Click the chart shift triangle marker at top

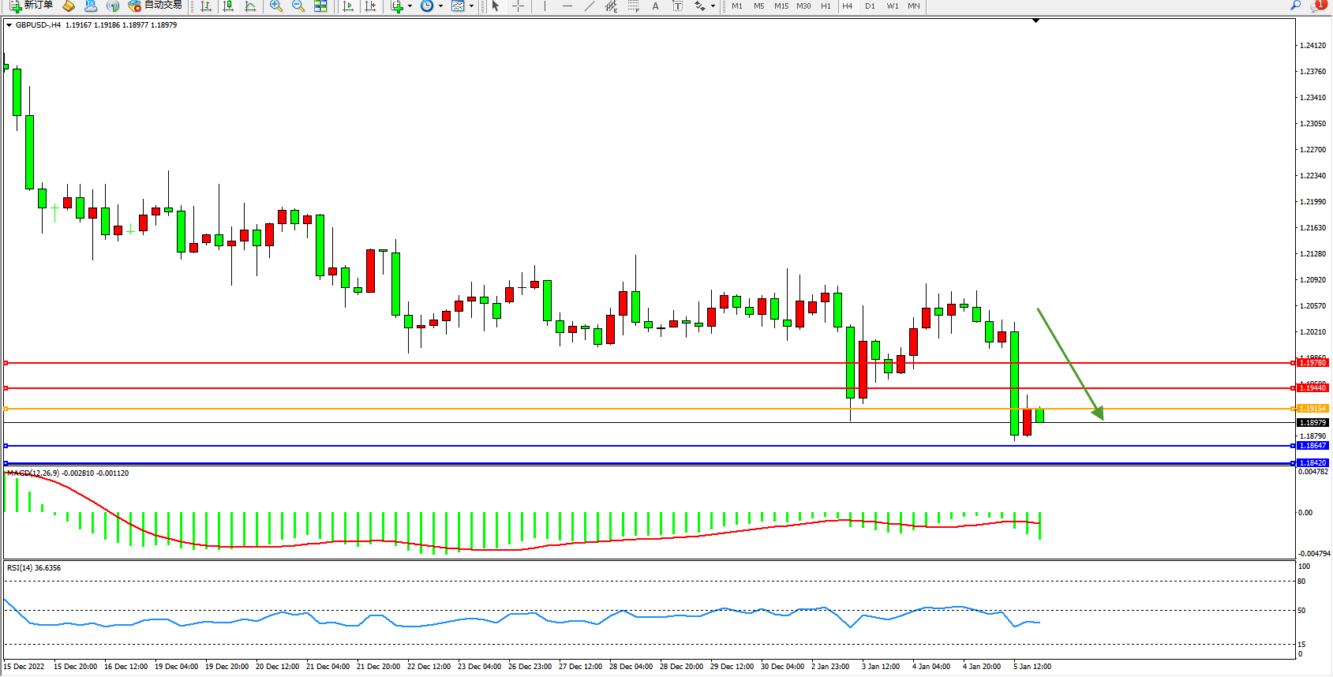1036,21
